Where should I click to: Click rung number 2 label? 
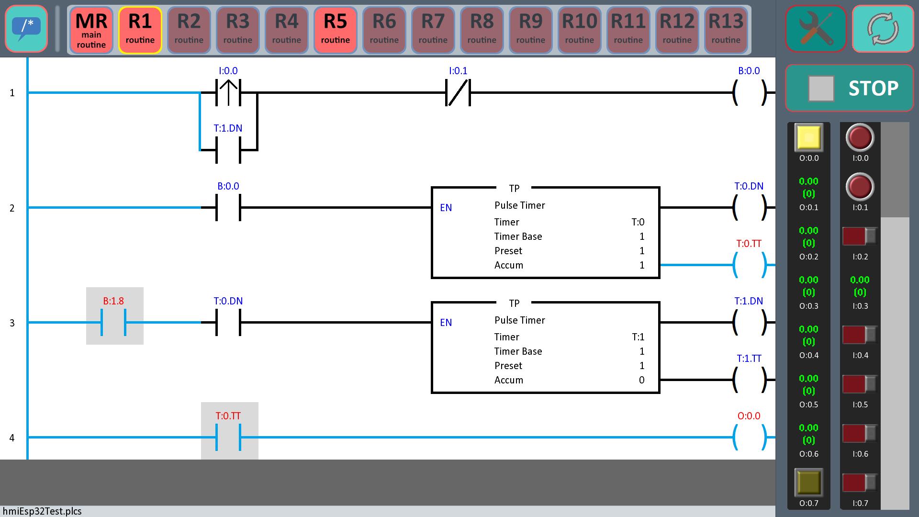(12, 208)
